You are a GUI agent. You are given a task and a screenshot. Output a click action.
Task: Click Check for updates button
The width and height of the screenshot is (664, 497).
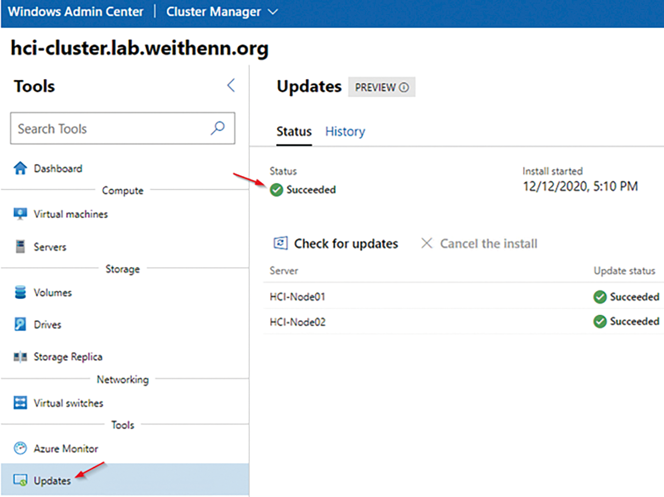[336, 243]
